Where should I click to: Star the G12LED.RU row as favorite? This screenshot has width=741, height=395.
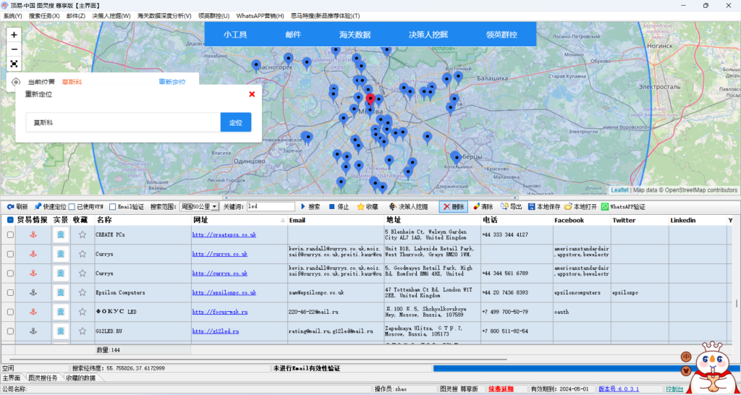[82, 331]
